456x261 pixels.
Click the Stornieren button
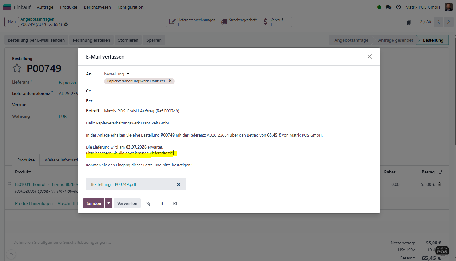[128, 40]
